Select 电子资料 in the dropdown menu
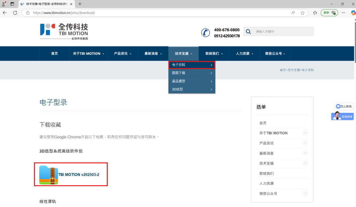The height and width of the screenshot is (207, 356). click(192, 65)
